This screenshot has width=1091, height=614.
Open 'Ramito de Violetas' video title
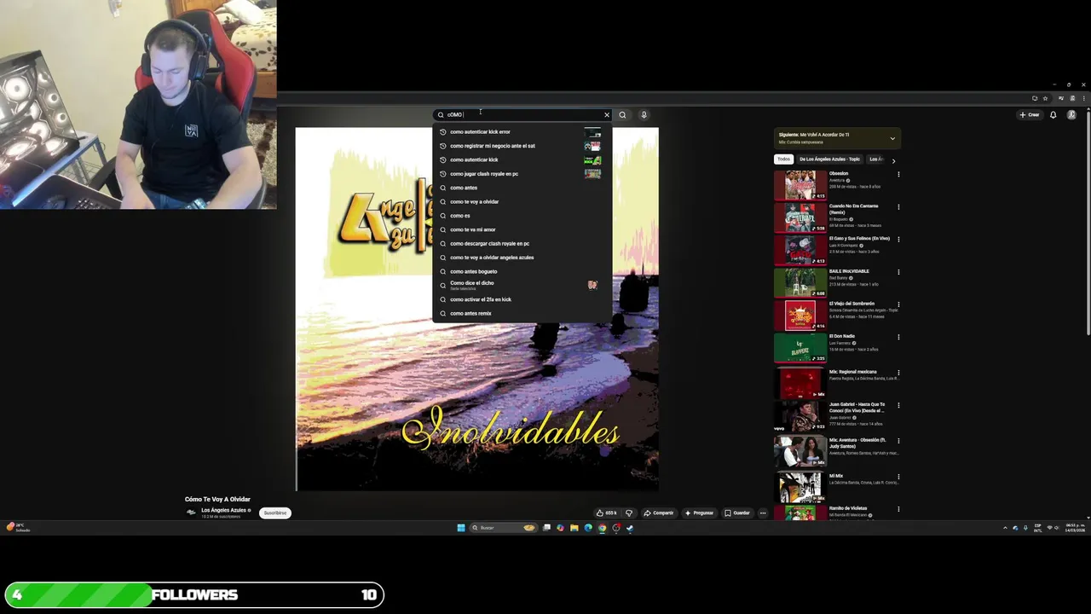pos(848,508)
